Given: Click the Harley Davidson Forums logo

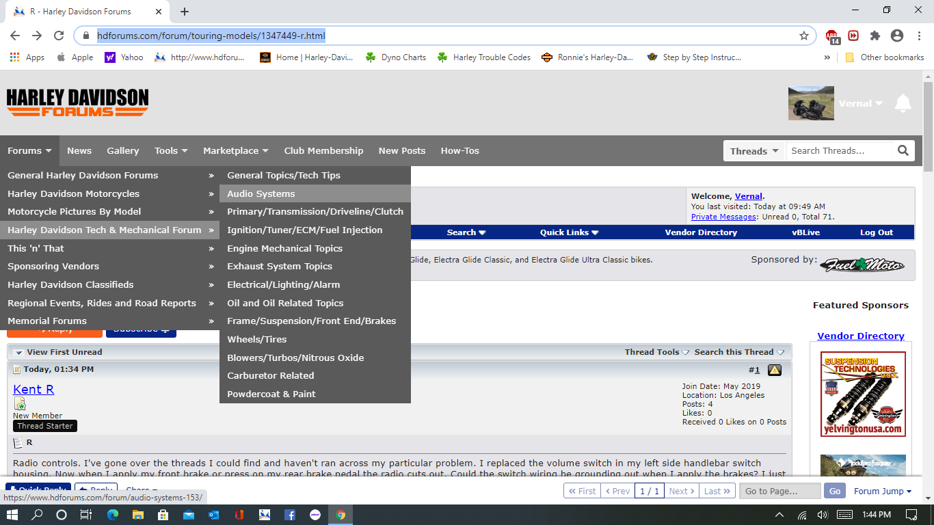Looking at the screenshot, I should (x=77, y=103).
